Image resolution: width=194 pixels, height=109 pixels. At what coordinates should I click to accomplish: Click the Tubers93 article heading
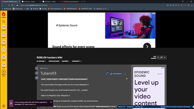click(x=48, y=73)
